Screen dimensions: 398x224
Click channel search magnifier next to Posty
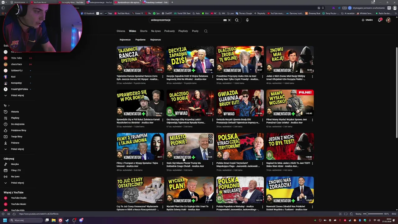click(206, 31)
